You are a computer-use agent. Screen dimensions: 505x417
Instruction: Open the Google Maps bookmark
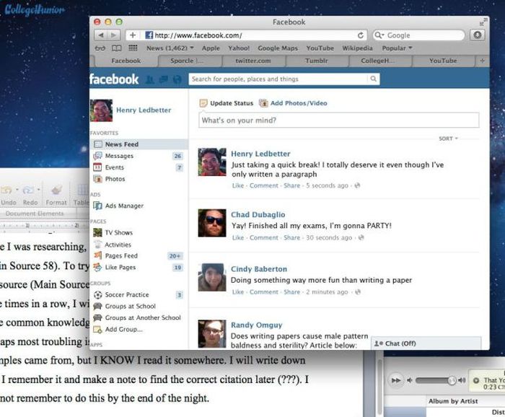[x=278, y=48]
